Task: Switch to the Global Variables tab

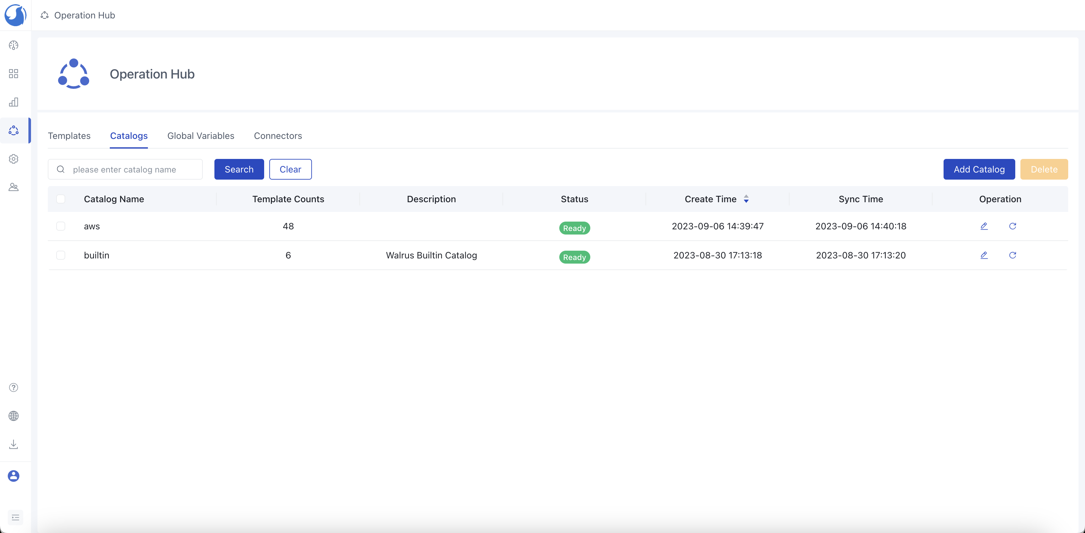Action: click(201, 136)
